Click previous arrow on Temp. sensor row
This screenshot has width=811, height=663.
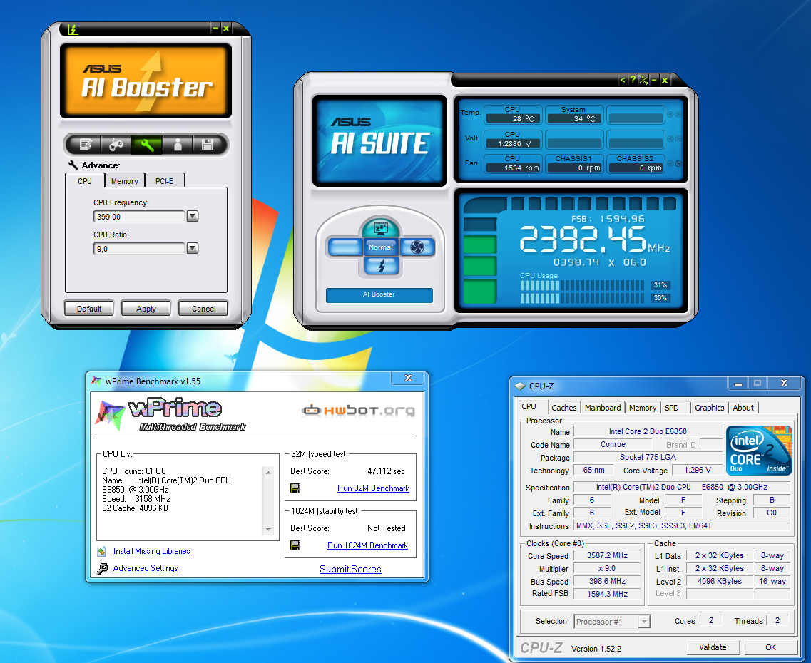click(x=670, y=115)
